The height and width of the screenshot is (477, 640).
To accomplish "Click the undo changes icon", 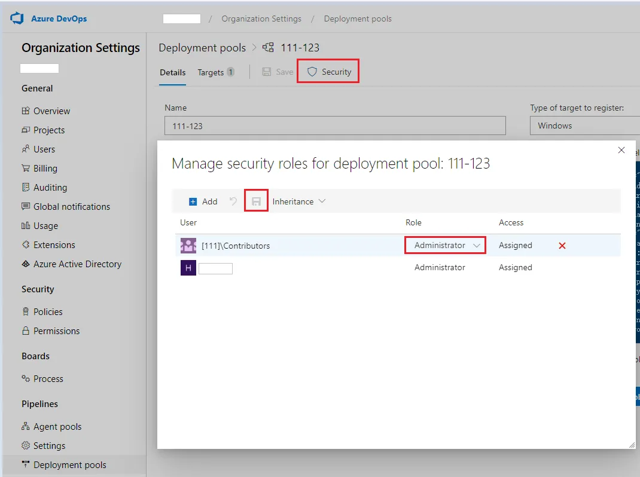I will (233, 201).
